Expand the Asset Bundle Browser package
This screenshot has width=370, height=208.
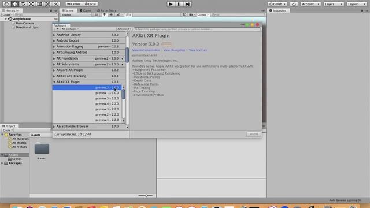[x=54, y=127]
